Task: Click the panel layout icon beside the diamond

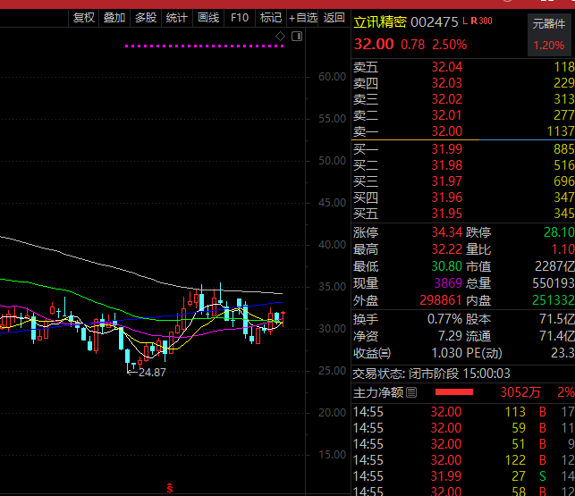Action: click(x=297, y=36)
